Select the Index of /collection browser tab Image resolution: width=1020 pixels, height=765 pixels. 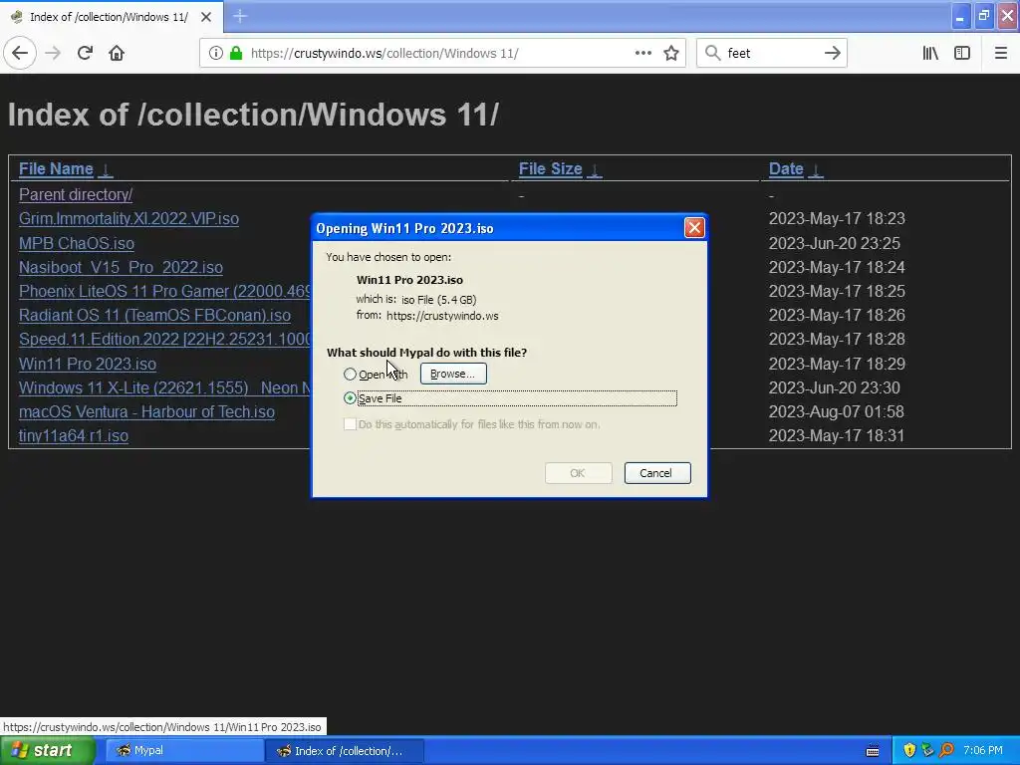(x=112, y=17)
